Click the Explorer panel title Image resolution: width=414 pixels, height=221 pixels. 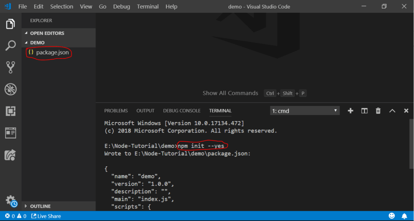coord(41,20)
